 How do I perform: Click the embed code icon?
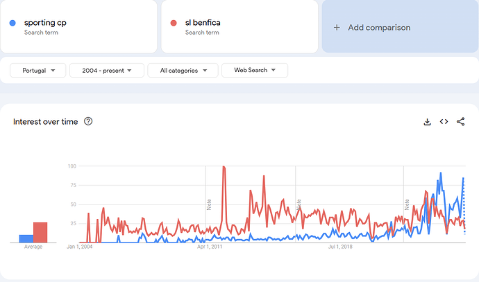[444, 122]
